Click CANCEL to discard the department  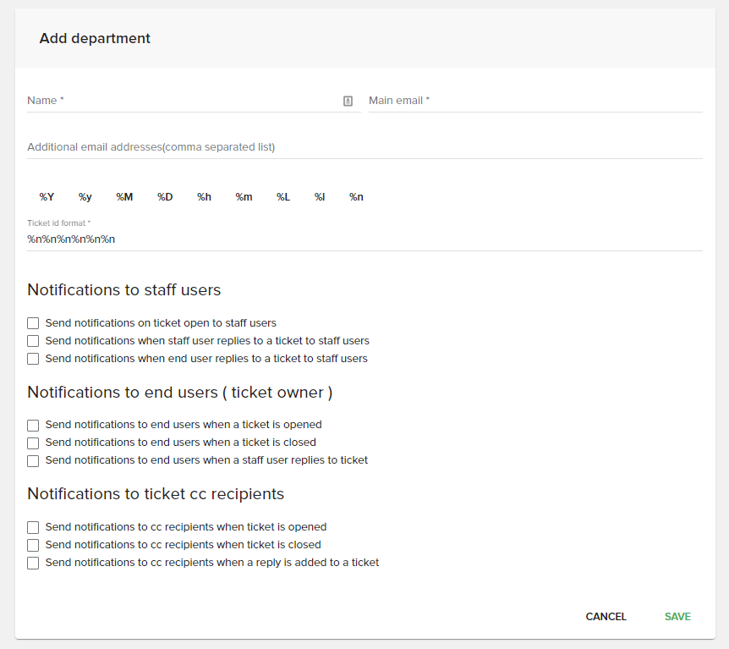[x=606, y=617]
